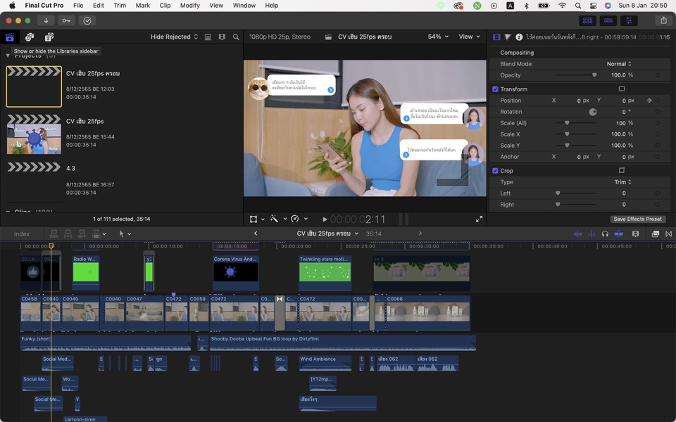Click Save Effects Preset button
676x422 pixels.
638,219
